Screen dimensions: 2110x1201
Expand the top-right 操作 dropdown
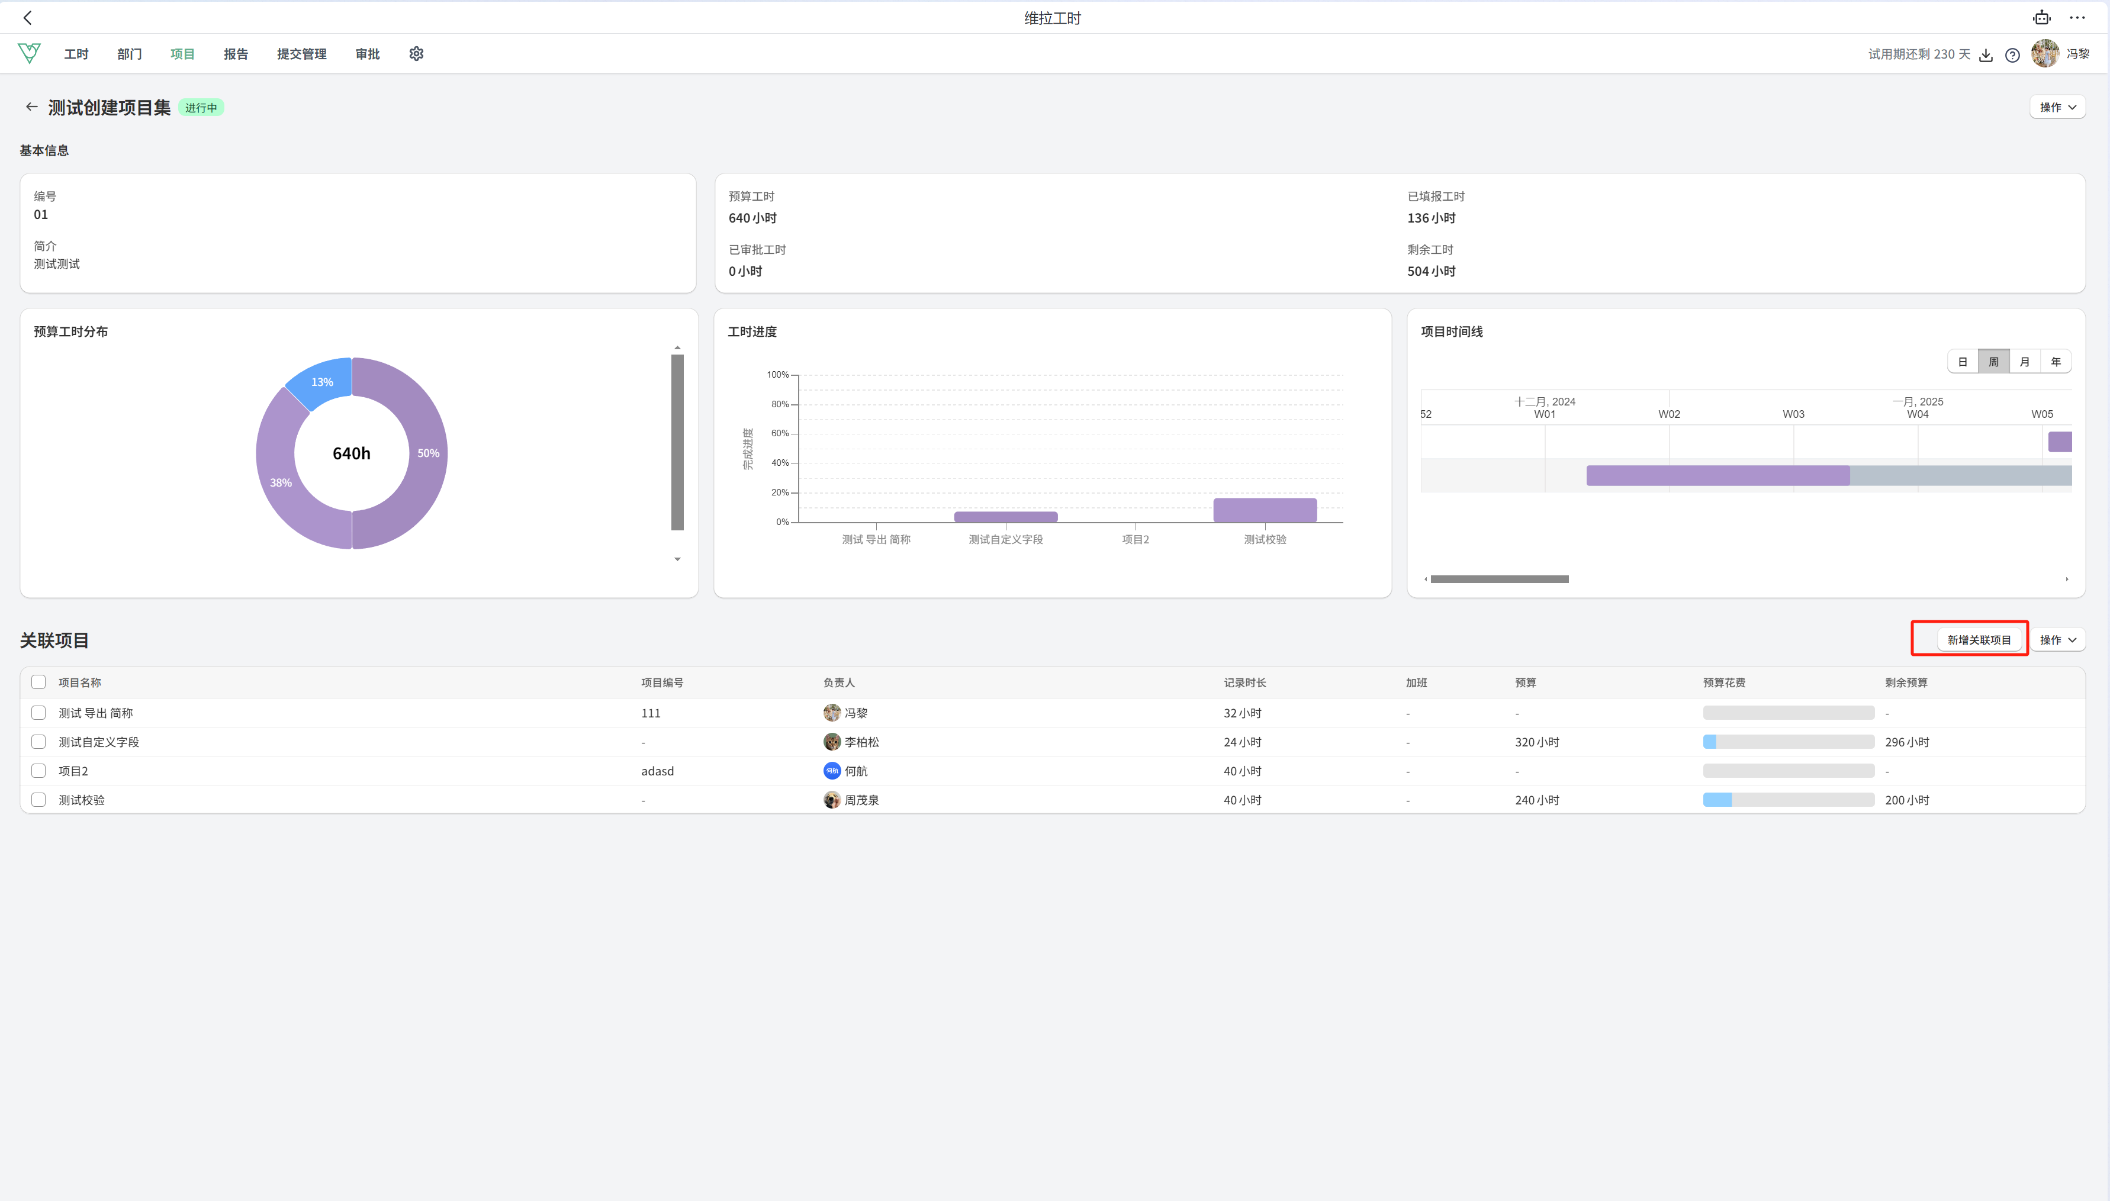[x=2057, y=107]
